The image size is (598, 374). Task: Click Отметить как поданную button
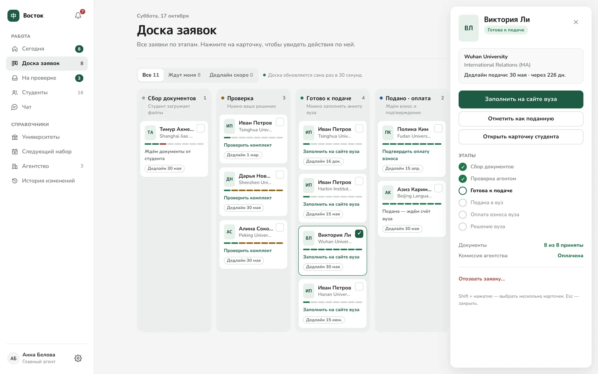point(521,119)
